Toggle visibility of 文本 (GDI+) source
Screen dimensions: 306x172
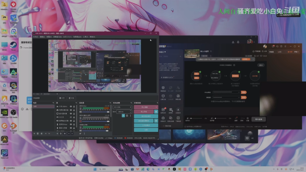point(71,107)
